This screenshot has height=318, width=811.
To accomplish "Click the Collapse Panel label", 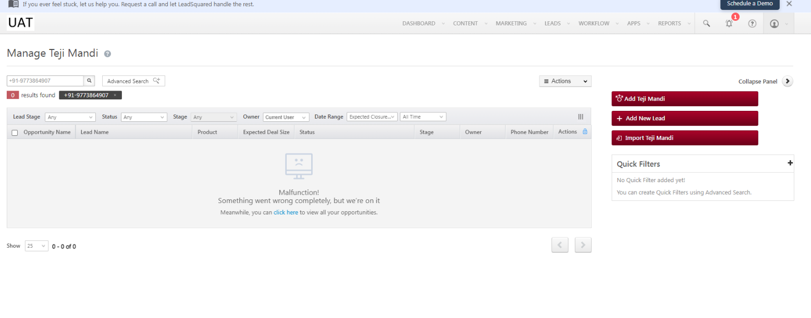I will coord(758,82).
